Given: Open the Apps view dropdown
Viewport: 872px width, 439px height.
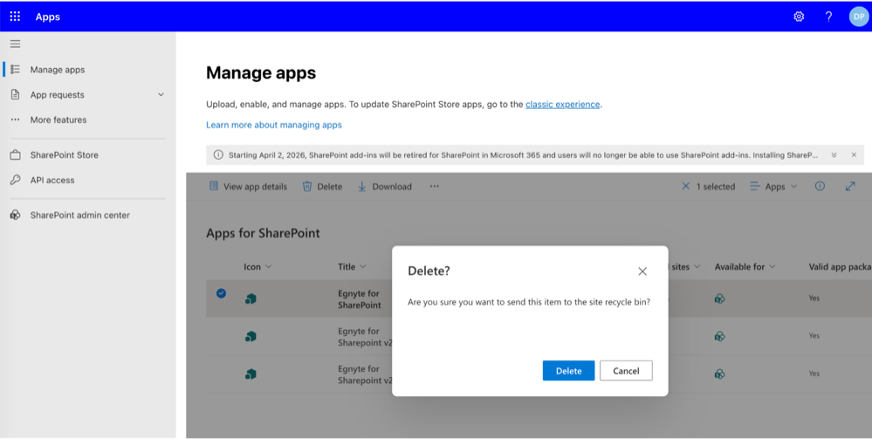Looking at the screenshot, I should coord(773,187).
